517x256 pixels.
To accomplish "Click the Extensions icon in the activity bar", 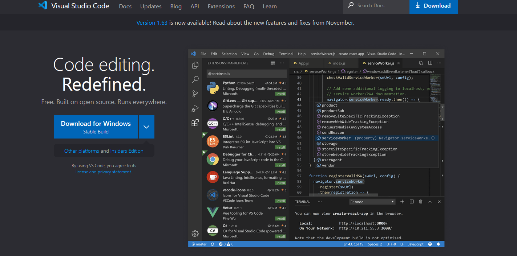I will (x=195, y=123).
